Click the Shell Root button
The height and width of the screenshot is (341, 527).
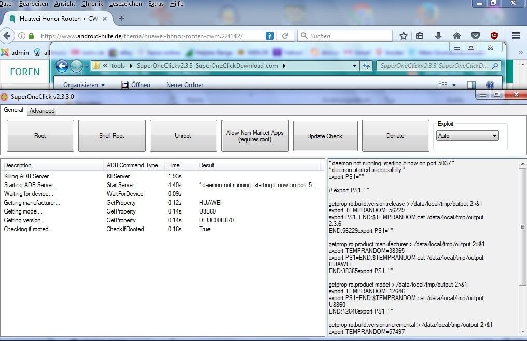tap(112, 136)
